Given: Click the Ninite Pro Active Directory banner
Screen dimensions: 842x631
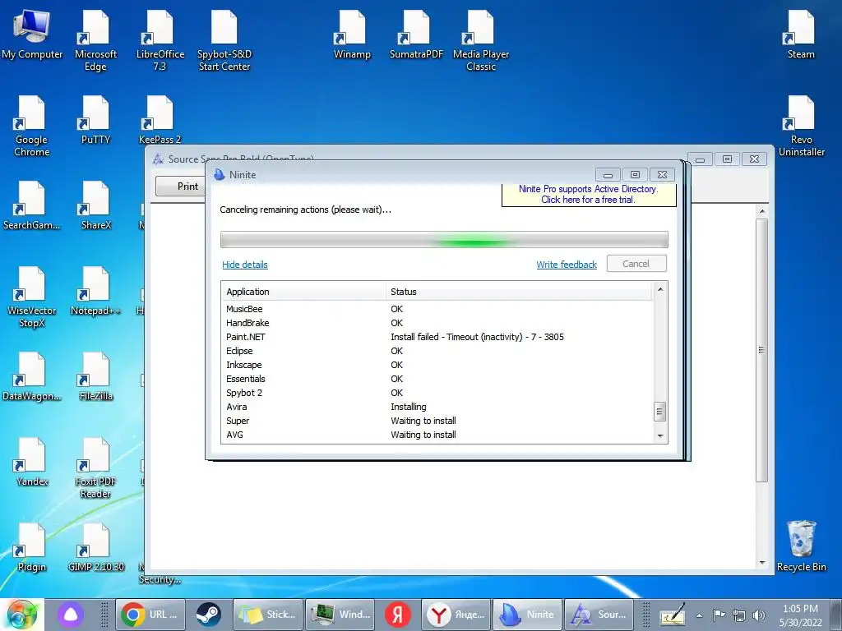Looking at the screenshot, I should click(589, 194).
